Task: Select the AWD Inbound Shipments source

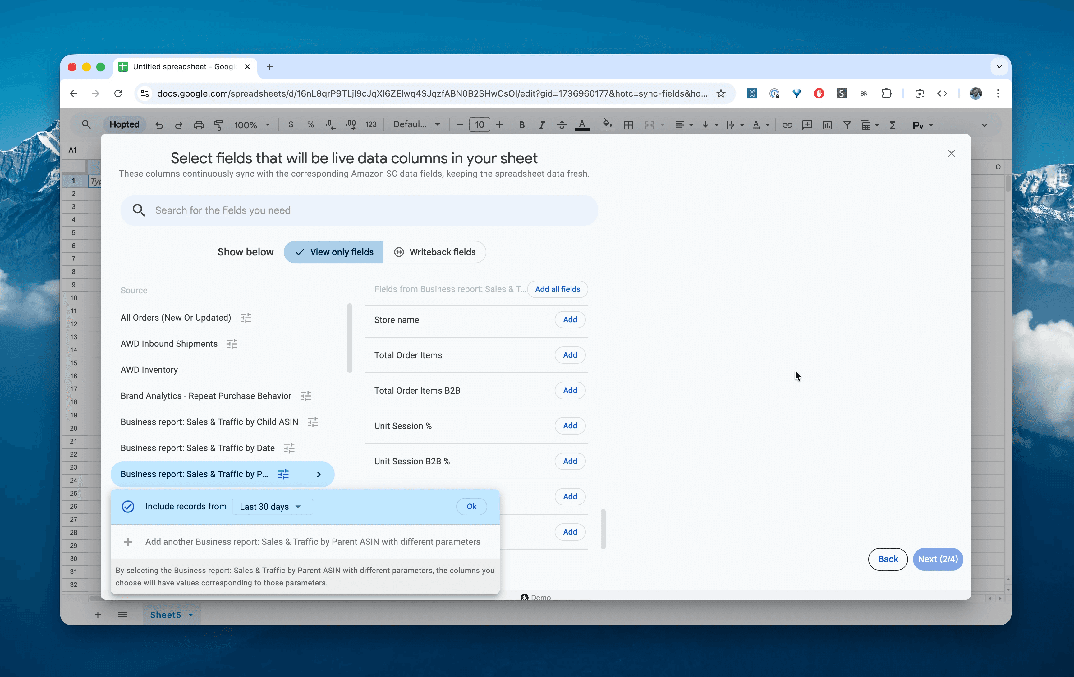Action: (169, 344)
